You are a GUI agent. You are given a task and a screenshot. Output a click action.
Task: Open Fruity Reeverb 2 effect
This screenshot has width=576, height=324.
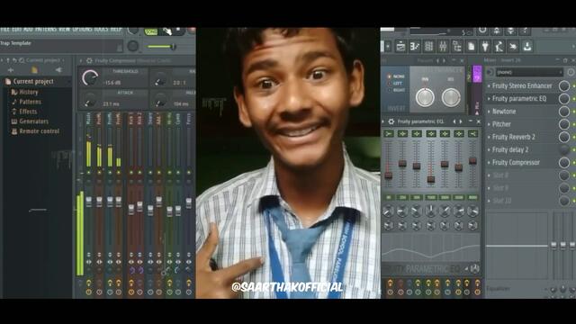[x=514, y=137]
